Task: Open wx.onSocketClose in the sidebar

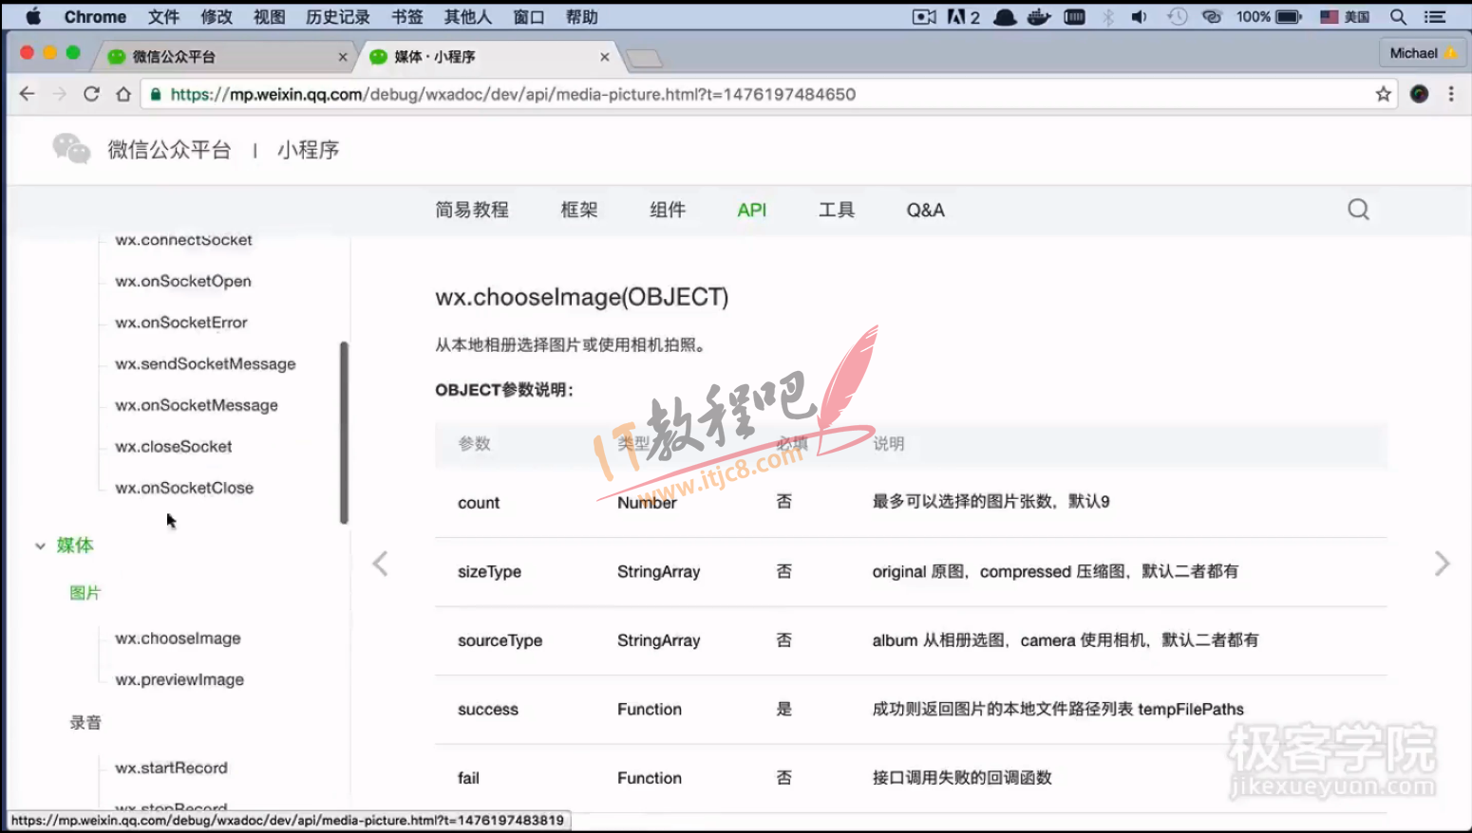Action: tap(184, 488)
